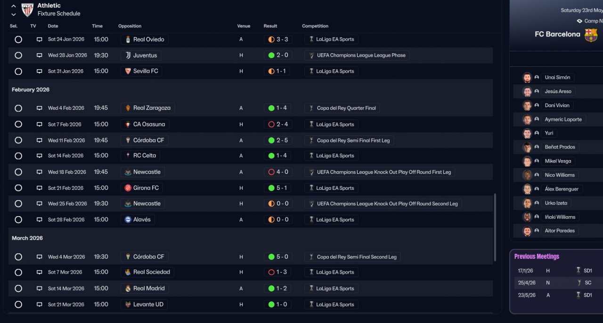Click the Girona FC badge icon

point(128,188)
